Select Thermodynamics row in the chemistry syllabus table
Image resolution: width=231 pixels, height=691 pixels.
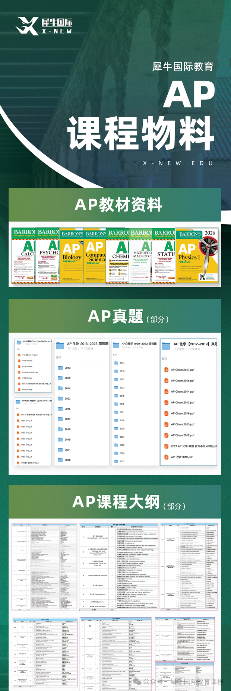[119, 594]
